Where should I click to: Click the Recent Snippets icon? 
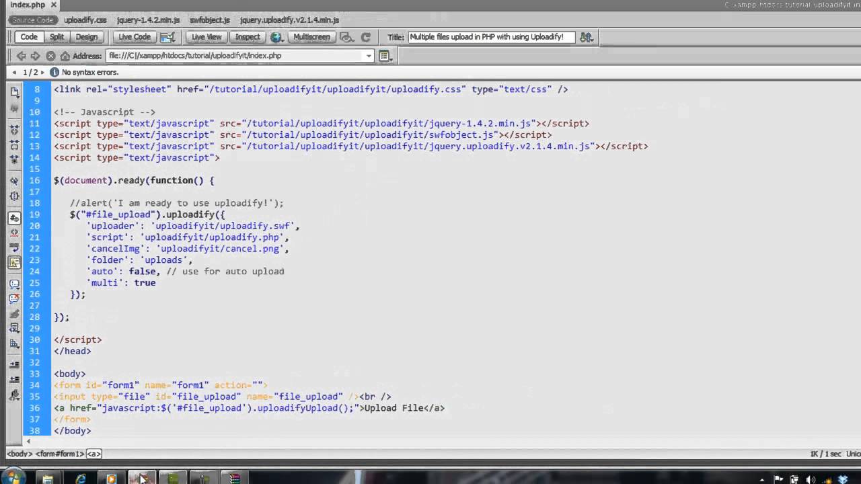tap(14, 329)
